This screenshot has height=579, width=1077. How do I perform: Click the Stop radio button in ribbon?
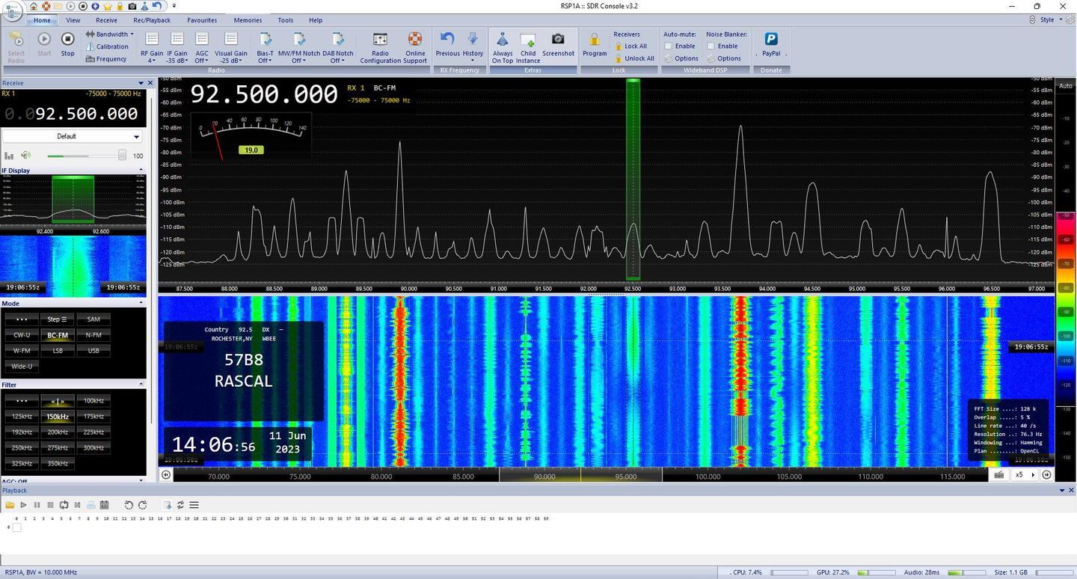[67, 44]
